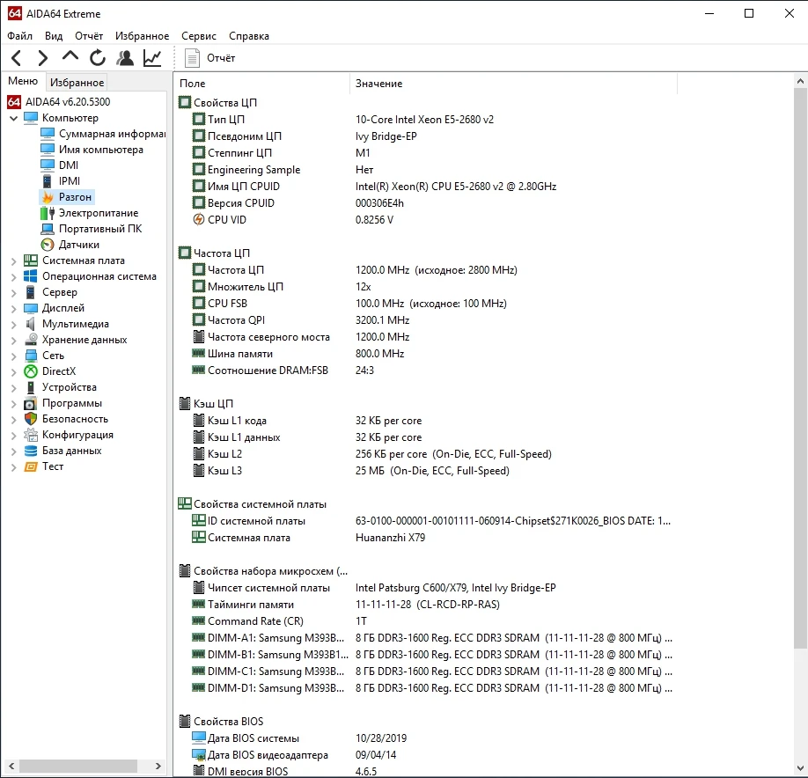Image resolution: width=808 pixels, height=778 pixels.
Task: Click the Значение column header
Action: pos(513,84)
